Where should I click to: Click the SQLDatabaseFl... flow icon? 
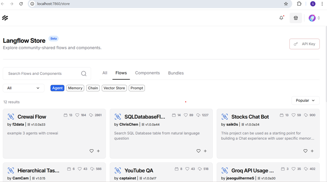[118, 117]
